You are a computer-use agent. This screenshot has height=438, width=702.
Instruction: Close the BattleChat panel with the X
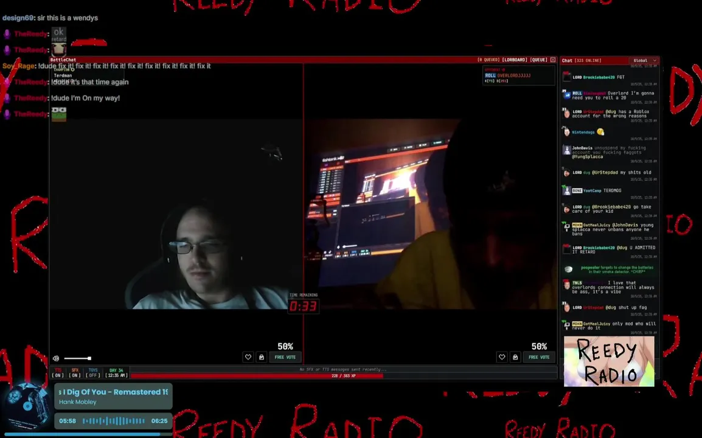point(553,60)
